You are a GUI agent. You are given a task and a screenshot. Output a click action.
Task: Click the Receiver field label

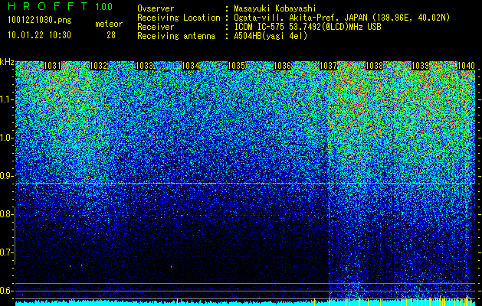tap(156, 27)
